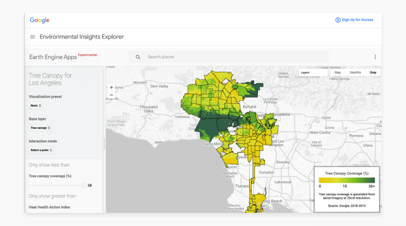Open the Interaction mode dropdown

tap(41, 150)
